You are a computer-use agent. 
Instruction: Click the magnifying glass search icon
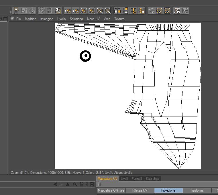pyautogui.click(x=75, y=184)
